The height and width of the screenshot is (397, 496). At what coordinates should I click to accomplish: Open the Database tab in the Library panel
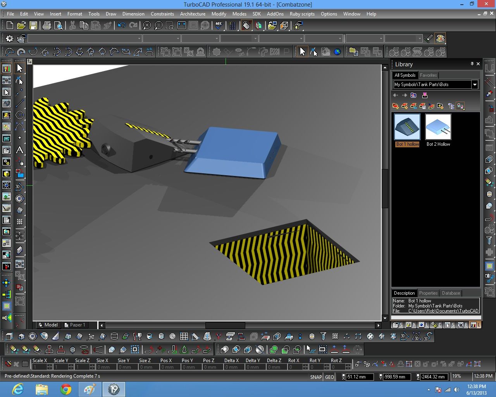click(451, 293)
